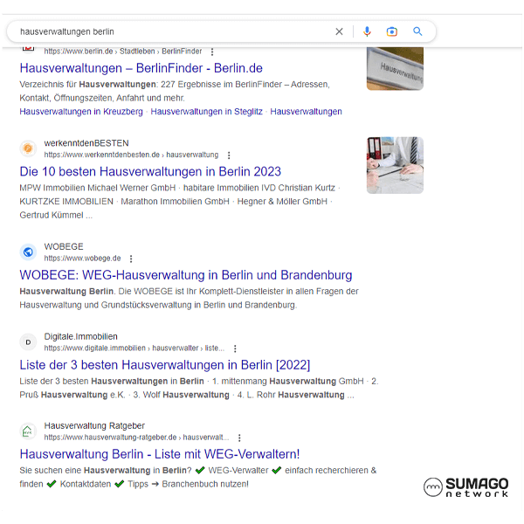Click the WOBEGE globe favicon
Screen dimensions: 524x524
pyautogui.click(x=28, y=252)
